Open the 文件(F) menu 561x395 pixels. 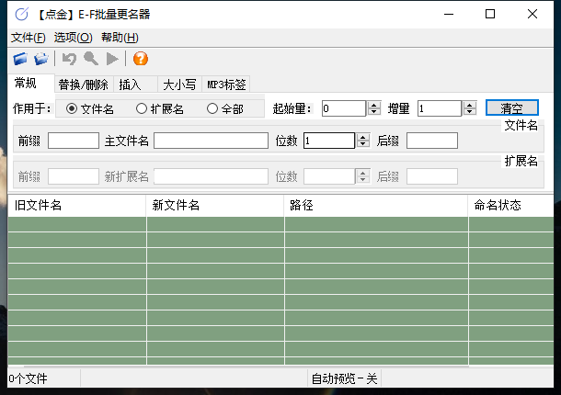pyautogui.click(x=29, y=38)
